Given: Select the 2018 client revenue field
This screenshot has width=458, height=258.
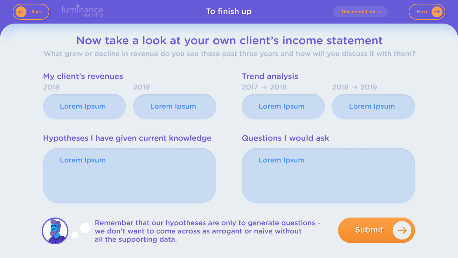Looking at the screenshot, I should tap(84, 107).
